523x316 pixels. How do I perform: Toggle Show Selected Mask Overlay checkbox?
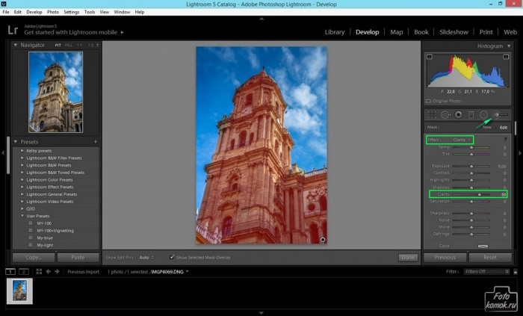[x=172, y=257]
